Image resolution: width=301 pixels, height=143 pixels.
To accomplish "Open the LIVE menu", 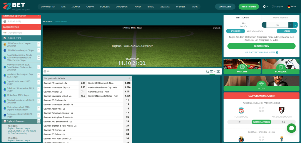I will click(x=63, y=7).
